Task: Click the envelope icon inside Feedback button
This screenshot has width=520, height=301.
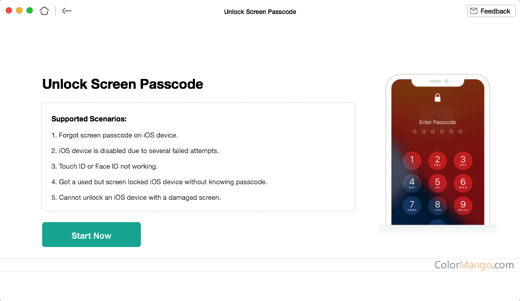Action: point(474,10)
